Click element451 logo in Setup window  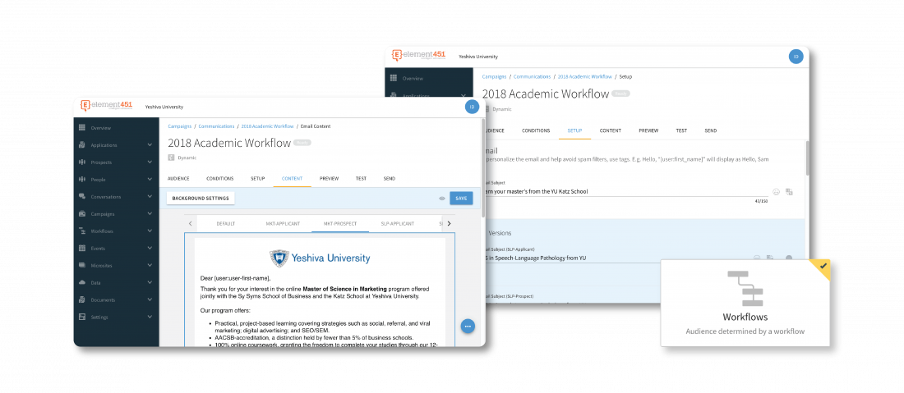coord(418,55)
